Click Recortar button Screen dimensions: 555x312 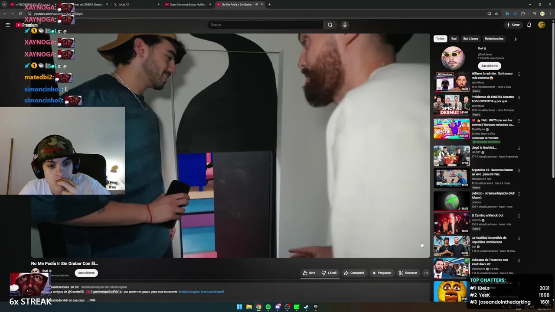[x=408, y=273]
